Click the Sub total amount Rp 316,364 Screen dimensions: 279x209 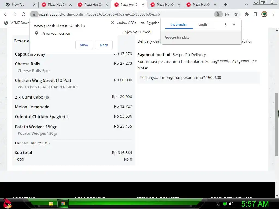tap(122, 153)
